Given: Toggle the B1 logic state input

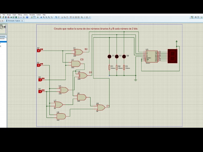Looking at the screenshot, I should tap(40, 91).
